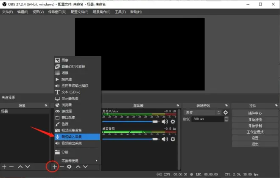This screenshot has height=178, width=280.
Task: Choose 文本 (GDI+) text source
Action: tap(77, 92)
